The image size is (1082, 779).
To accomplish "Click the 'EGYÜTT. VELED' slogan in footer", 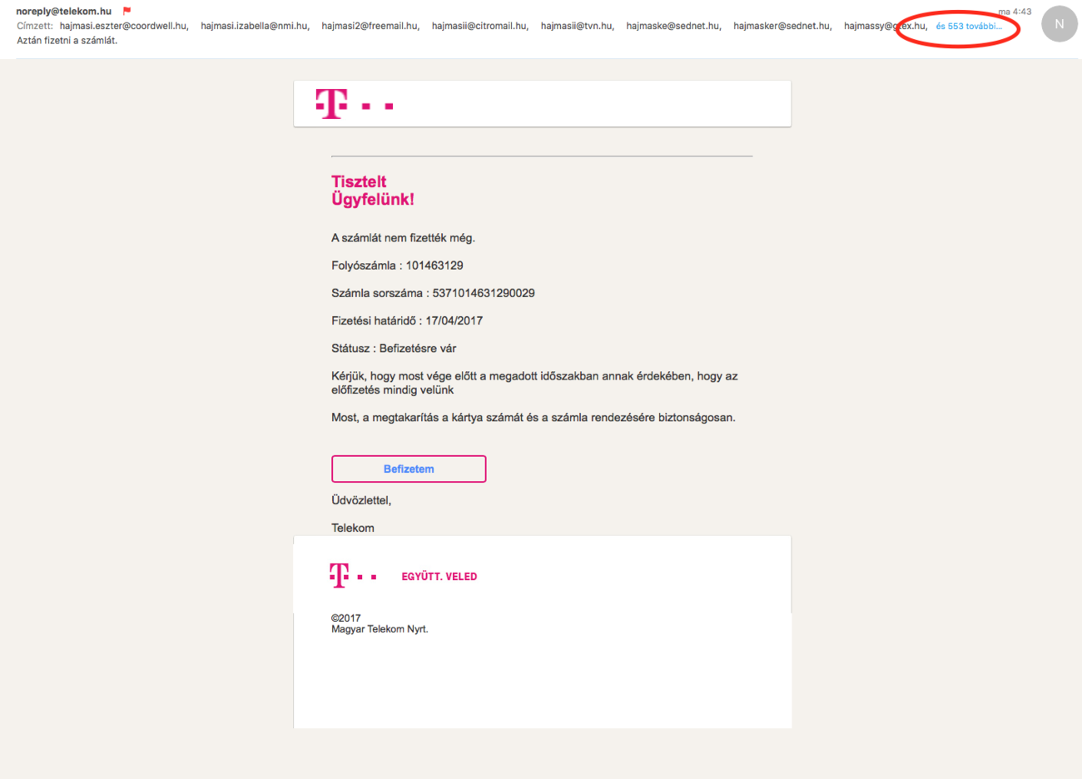I will (439, 577).
